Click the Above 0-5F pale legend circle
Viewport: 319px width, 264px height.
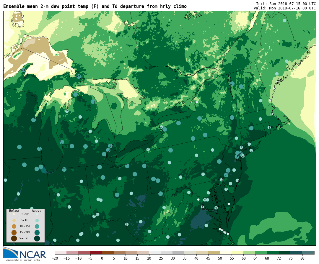coord(37,214)
